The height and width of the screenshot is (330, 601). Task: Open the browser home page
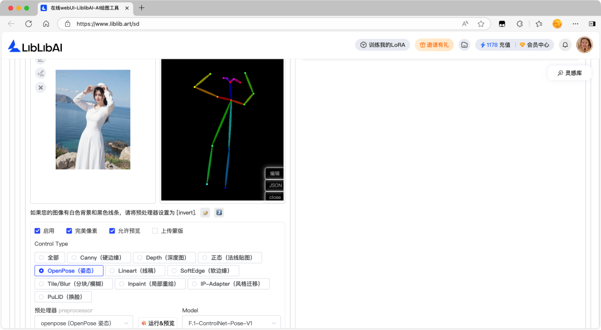(46, 24)
